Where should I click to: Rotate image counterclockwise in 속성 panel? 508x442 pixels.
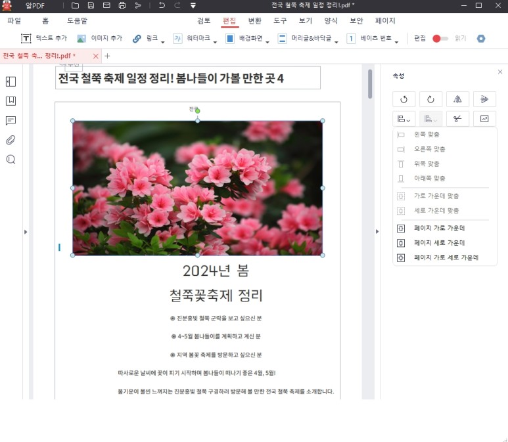point(404,99)
